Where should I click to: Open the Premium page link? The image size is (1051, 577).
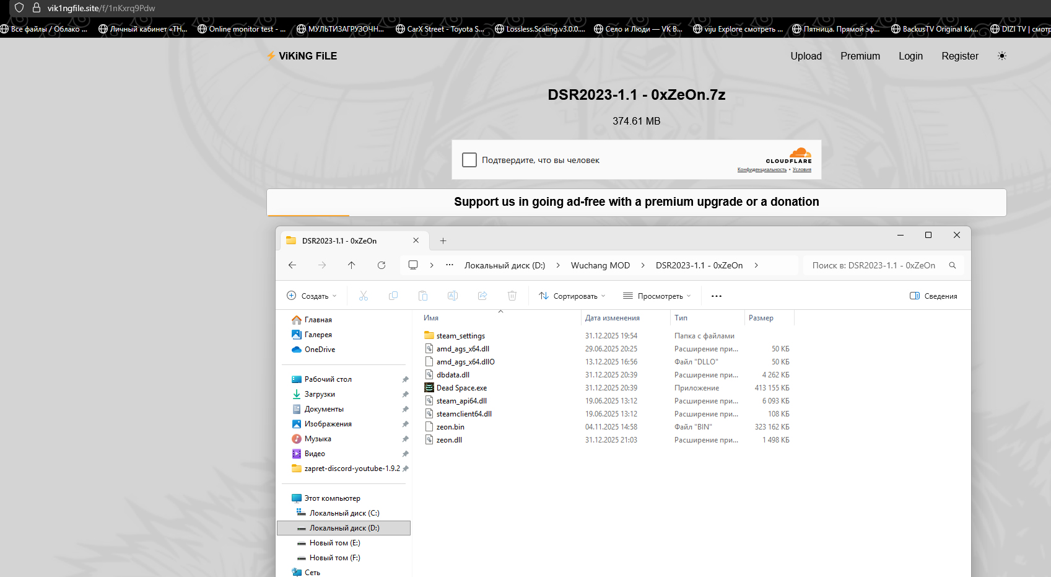(860, 56)
